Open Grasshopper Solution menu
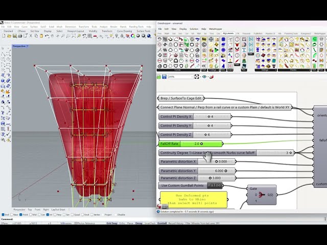Screen dimensions: 327x245 pyautogui.click(x=194, y=29)
